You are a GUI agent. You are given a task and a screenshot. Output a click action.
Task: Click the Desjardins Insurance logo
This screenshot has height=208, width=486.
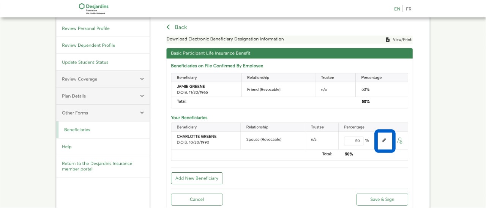click(93, 8)
